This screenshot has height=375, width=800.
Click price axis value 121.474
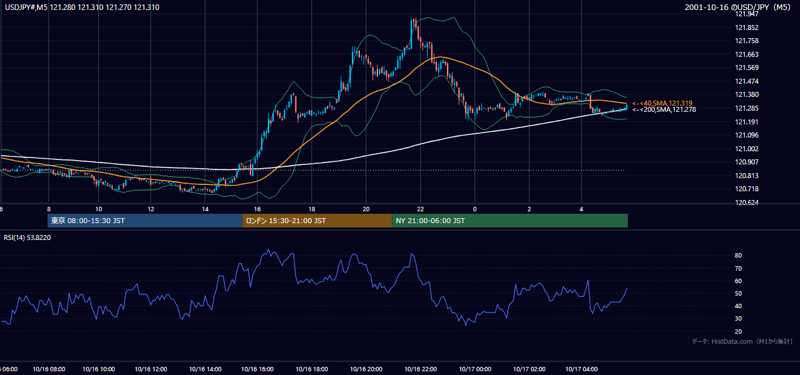(x=746, y=81)
